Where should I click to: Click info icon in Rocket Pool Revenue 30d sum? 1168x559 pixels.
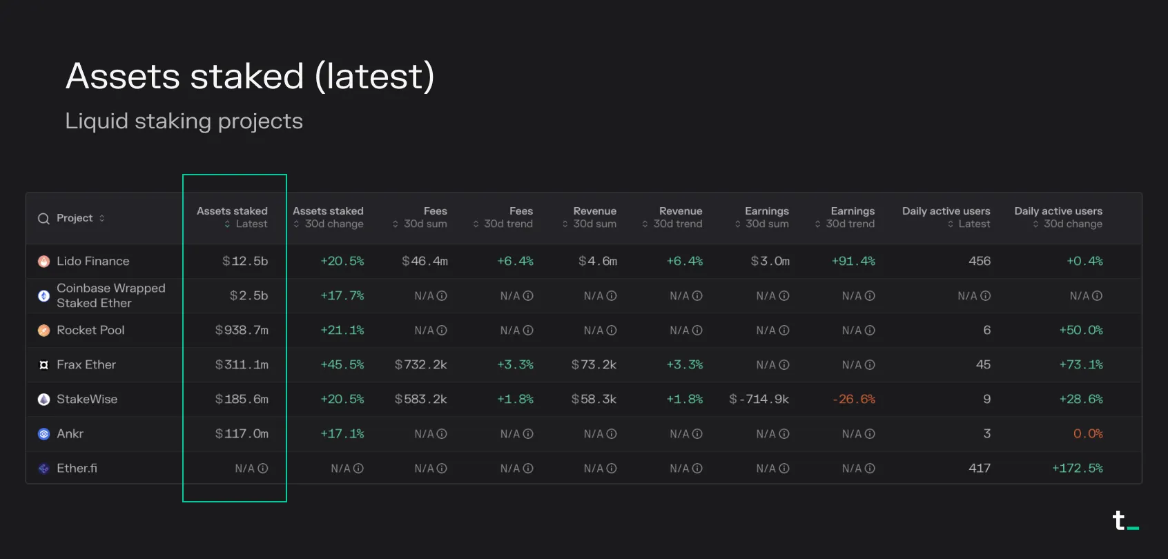coord(612,331)
